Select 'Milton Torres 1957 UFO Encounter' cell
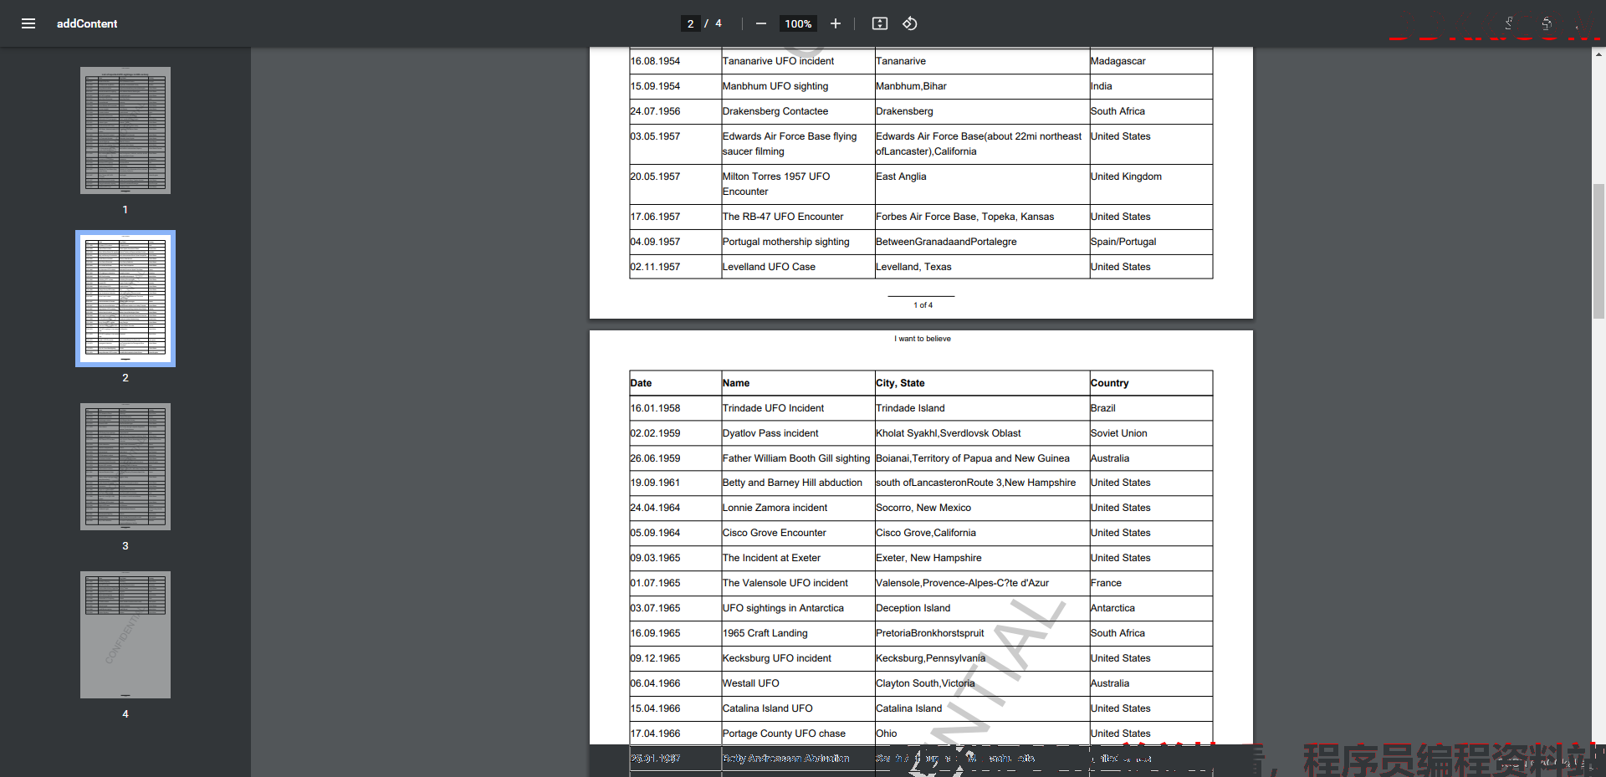Image resolution: width=1606 pixels, height=777 pixels. pos(798,184)
